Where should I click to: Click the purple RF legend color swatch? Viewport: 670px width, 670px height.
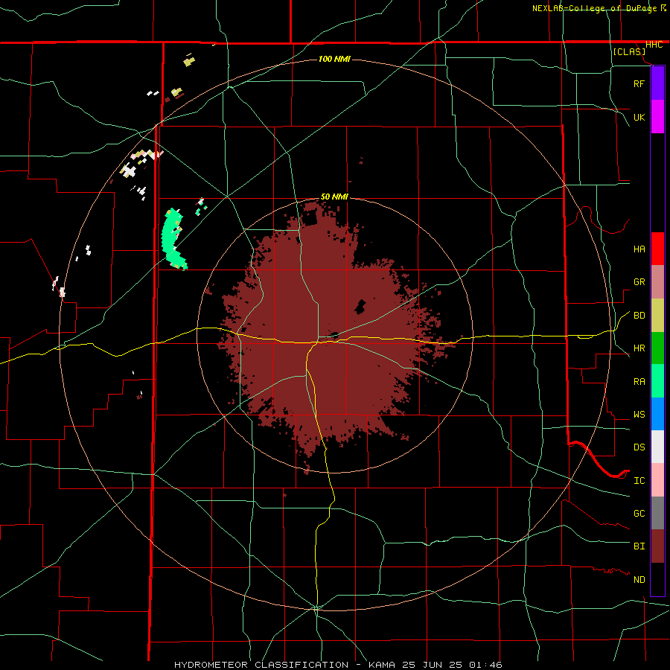tap(657, 83)
